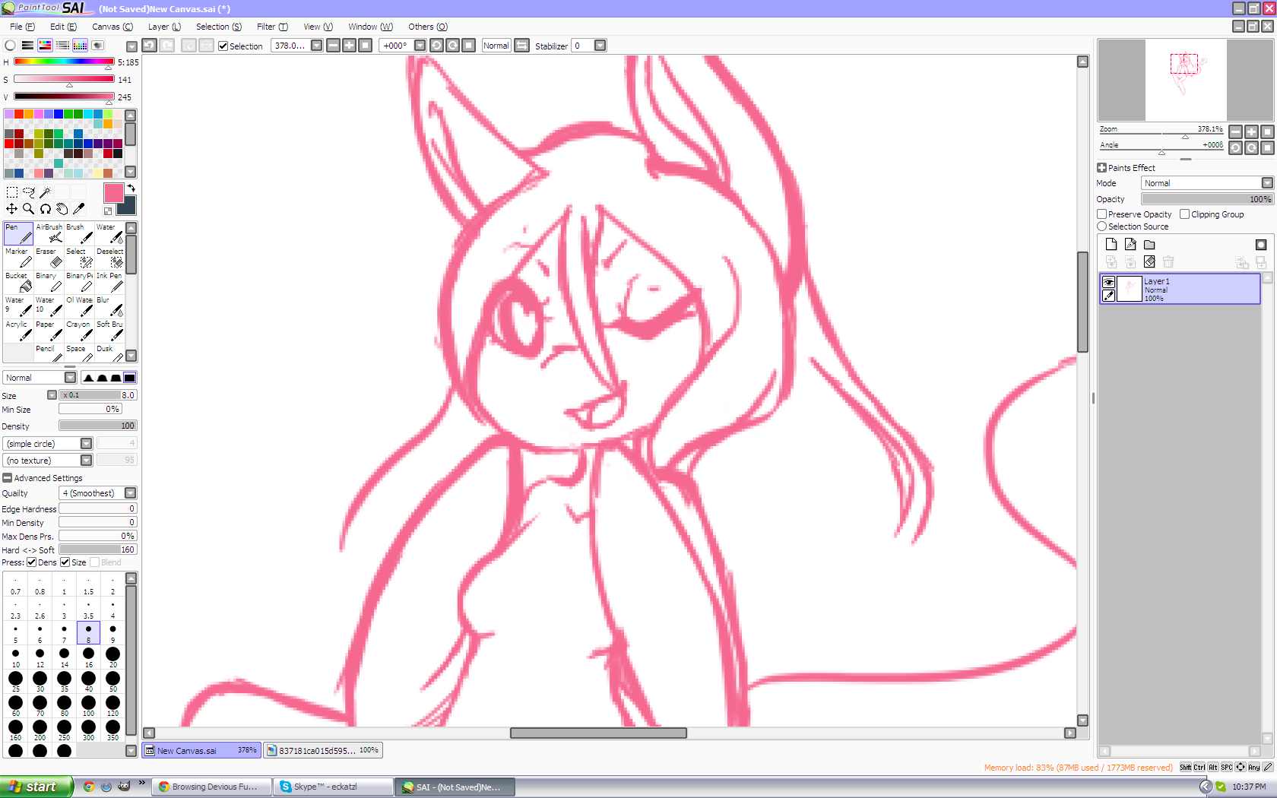Open the Layer menu
This screenshot has height=798, width=1277.
click(x=164, y=27)
